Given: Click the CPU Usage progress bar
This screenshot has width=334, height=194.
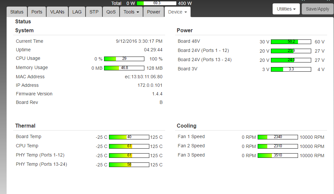Looking at the screenshot, I should tap(124, 59).
